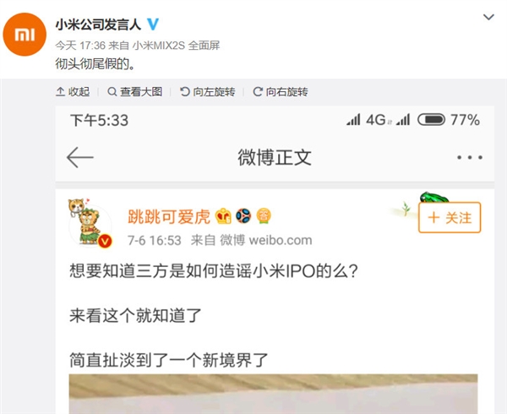
Task: Open 跳跳可爱虎 username link
Action: (x=169, y=216)
